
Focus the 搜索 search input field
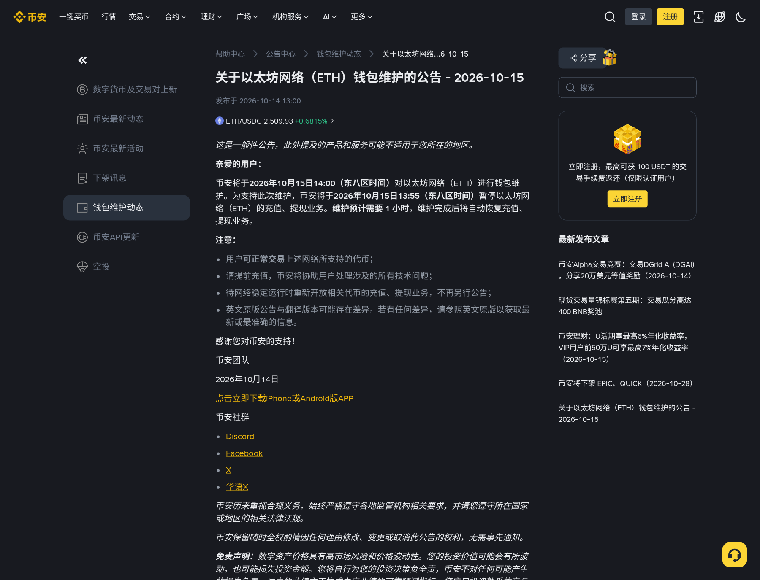(x=627, y=87)
